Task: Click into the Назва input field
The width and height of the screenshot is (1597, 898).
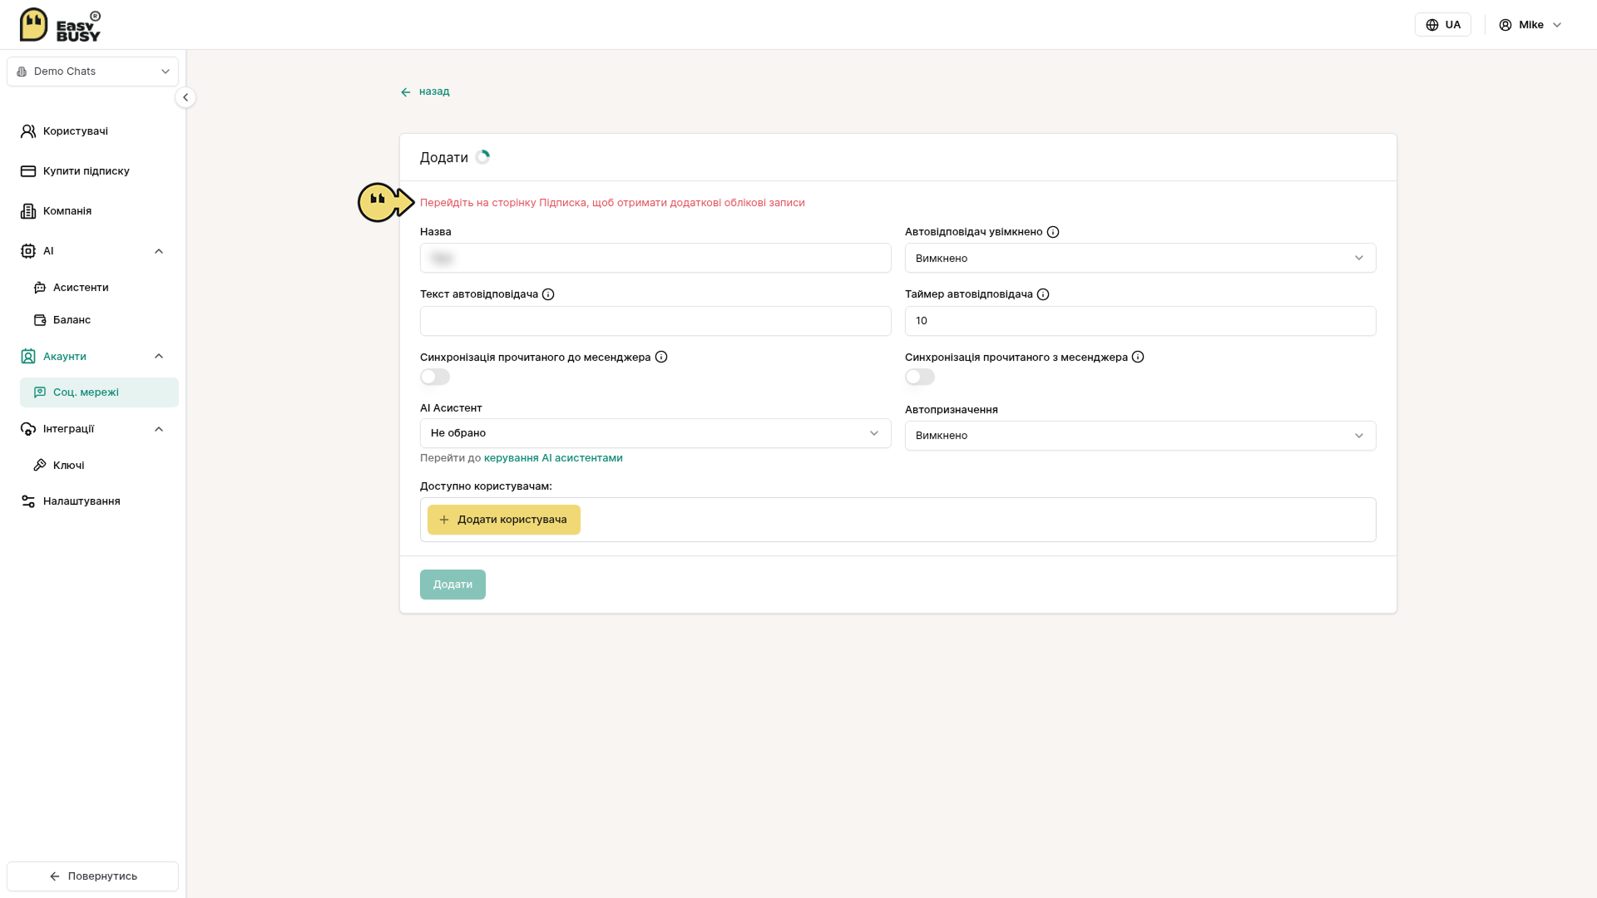Action: [655, 258]
